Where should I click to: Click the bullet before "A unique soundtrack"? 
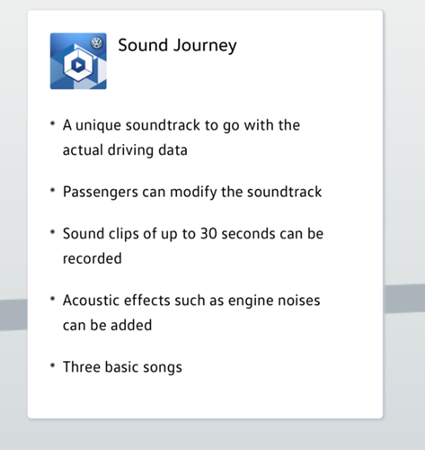pos(53,123)
